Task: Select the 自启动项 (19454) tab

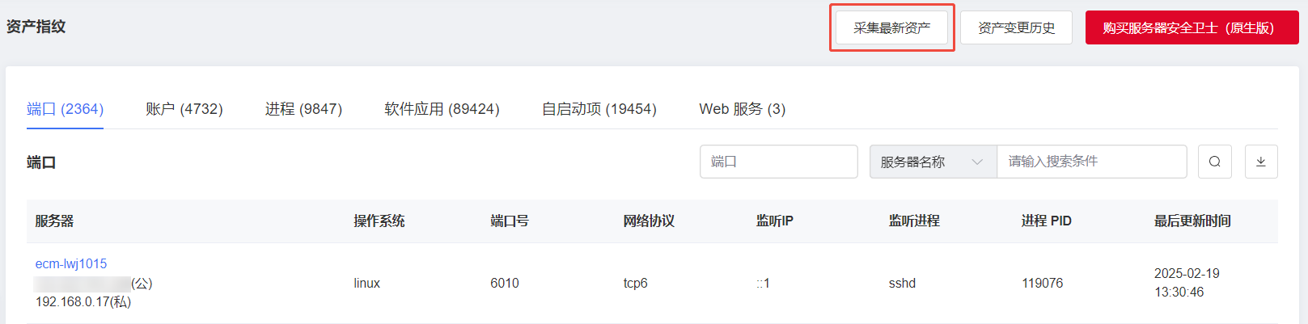Action: click(x=599, y=109)
